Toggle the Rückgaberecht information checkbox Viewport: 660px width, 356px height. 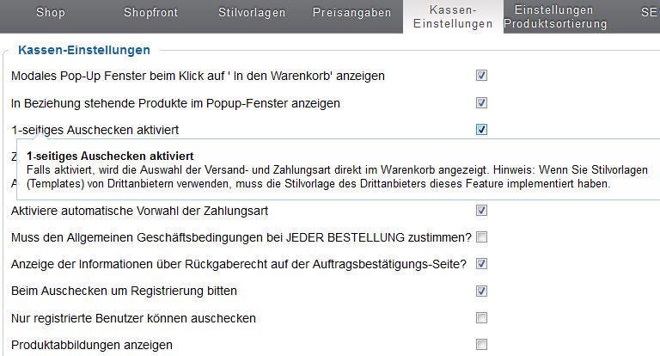click(482, 263)
